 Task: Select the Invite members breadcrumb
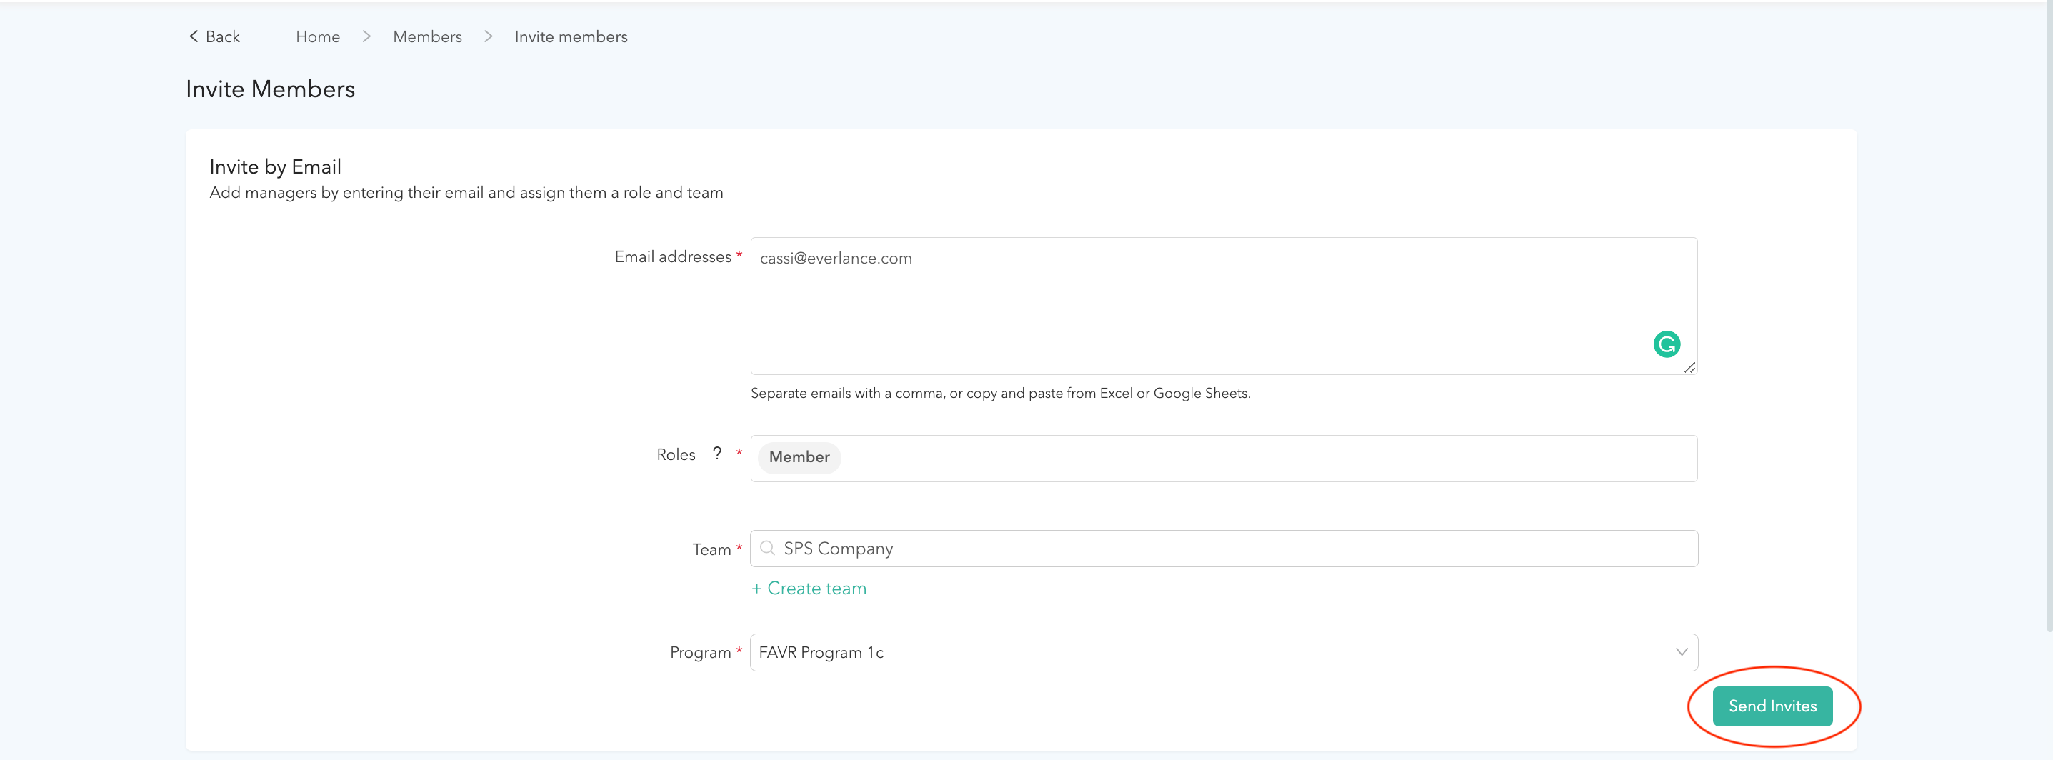571,36
